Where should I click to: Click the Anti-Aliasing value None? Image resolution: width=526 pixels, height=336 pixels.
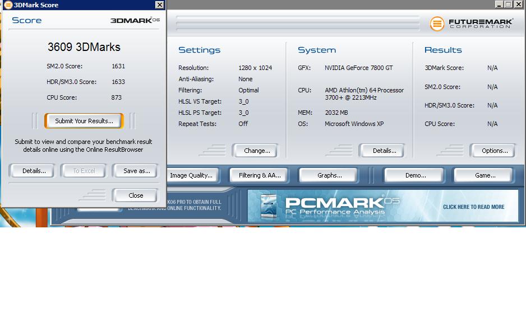coord(246,79)
